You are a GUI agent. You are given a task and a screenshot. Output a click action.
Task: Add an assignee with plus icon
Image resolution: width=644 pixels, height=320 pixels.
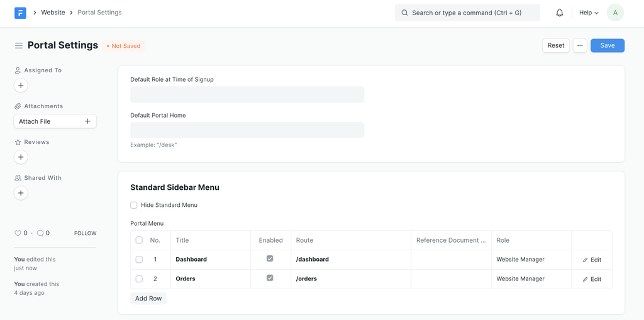21,86
